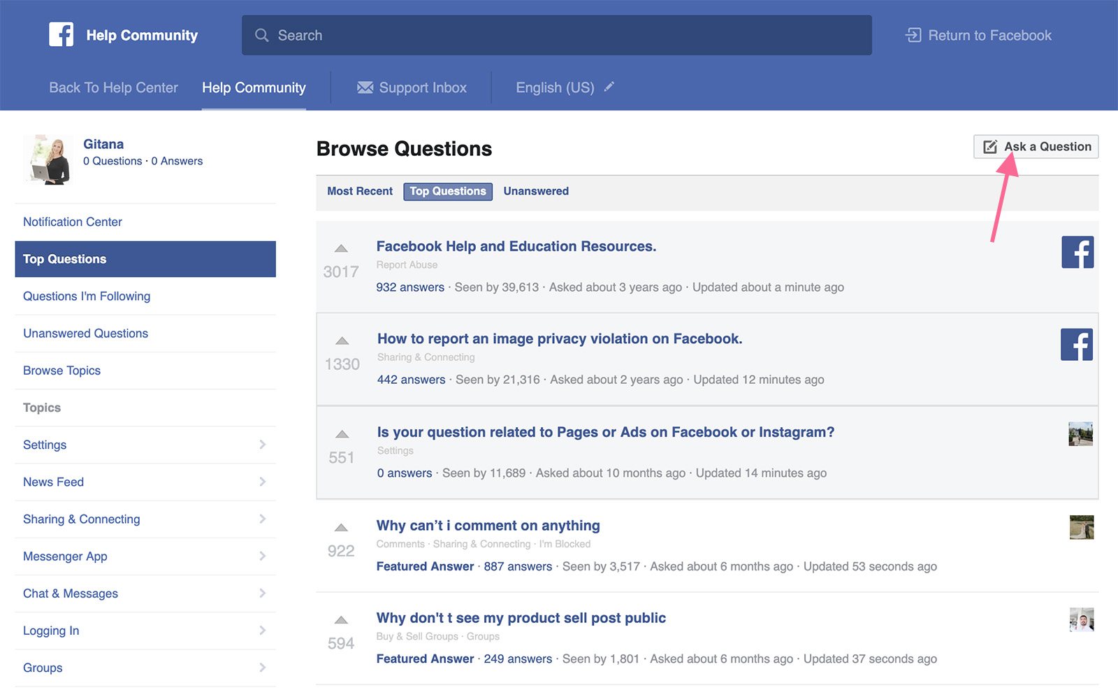Expand the Settings topic
1118x690 pixels.
coord(263,445)
